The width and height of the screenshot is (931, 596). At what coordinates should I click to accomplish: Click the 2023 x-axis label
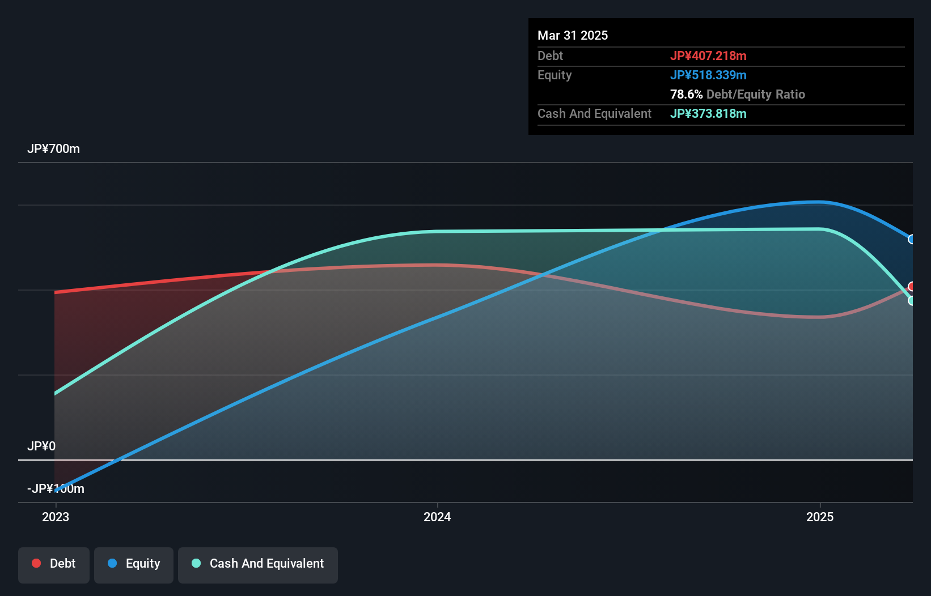[x=56, y=517]
